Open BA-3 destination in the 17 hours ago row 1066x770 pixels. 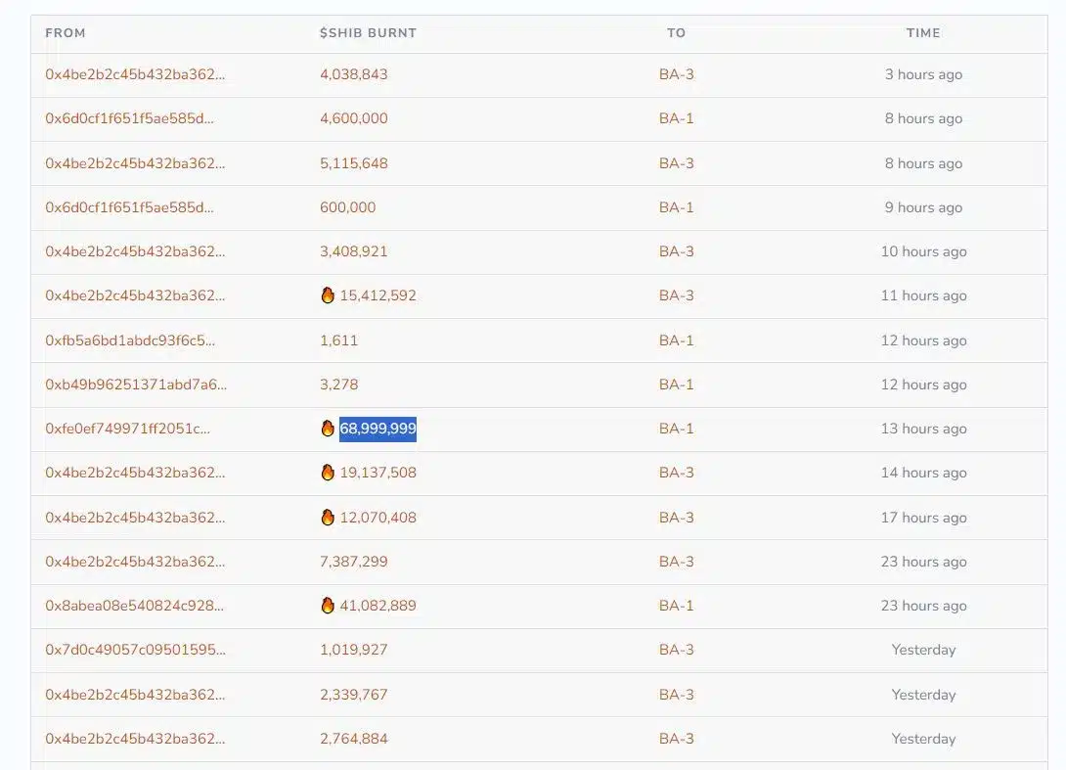point(677,518)
